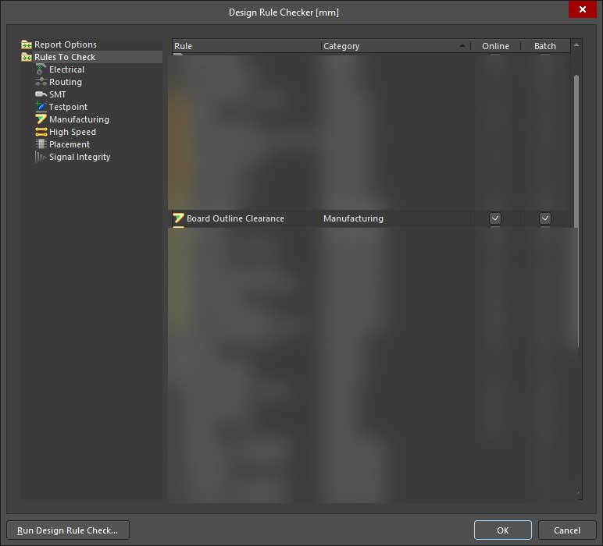Screen dimensions: 603x546
Task: Select the Routing rules icon
Action: (41, 82)
